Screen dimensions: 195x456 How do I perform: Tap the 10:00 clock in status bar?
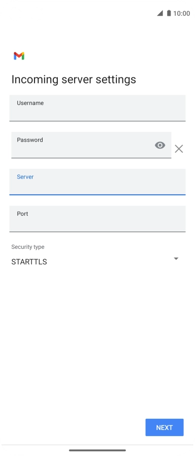pyautogui.click(x=182, y=13)
